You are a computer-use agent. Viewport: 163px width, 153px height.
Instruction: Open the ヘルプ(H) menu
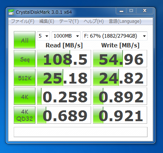tap(94, 21)
